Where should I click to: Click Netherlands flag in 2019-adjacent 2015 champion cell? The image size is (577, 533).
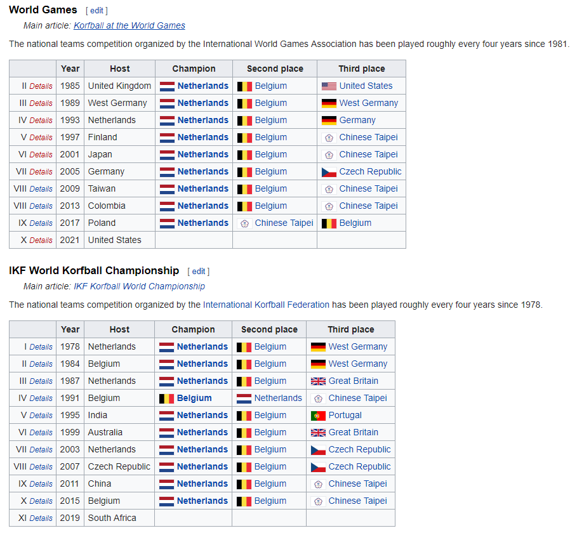[166, 501]
